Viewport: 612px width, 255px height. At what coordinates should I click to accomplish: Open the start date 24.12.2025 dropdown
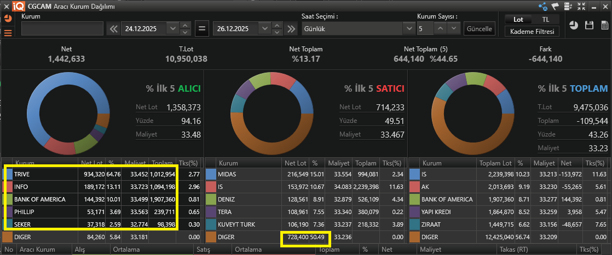[172, 29]
